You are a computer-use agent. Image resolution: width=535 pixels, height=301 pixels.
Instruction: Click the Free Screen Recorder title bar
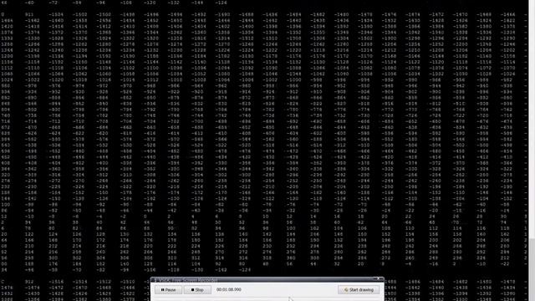267,280
